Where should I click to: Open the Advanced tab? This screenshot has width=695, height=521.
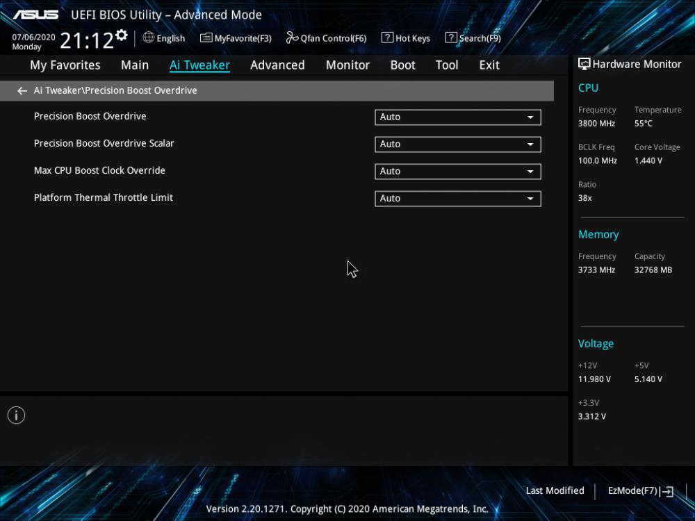[277, 65]
